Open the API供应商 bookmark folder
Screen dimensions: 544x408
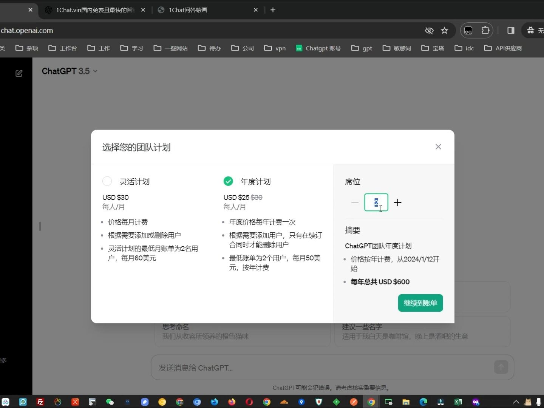503,48
